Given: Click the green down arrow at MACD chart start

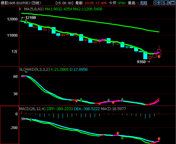Looking at the screenshot, I should pyautogui.click(x=31, y=120).
